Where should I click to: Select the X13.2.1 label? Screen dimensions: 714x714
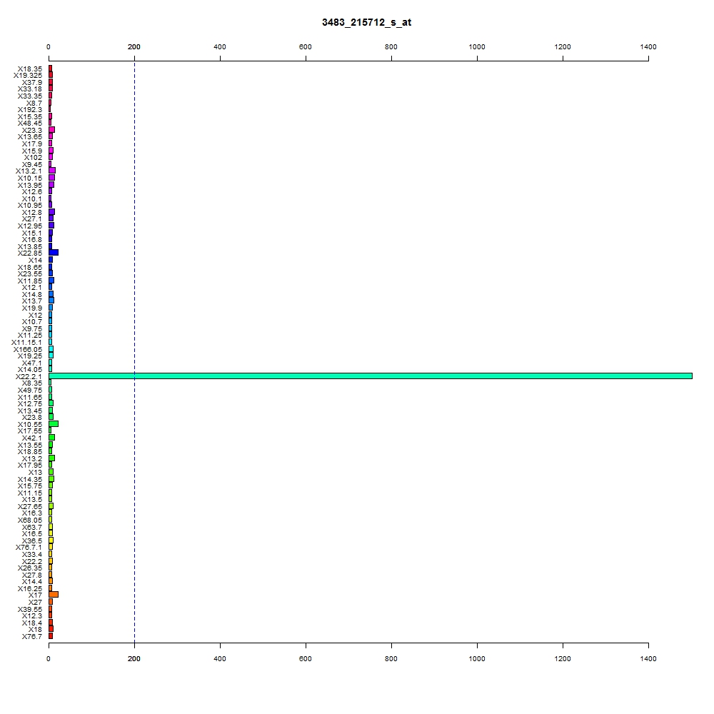point(29,171)
